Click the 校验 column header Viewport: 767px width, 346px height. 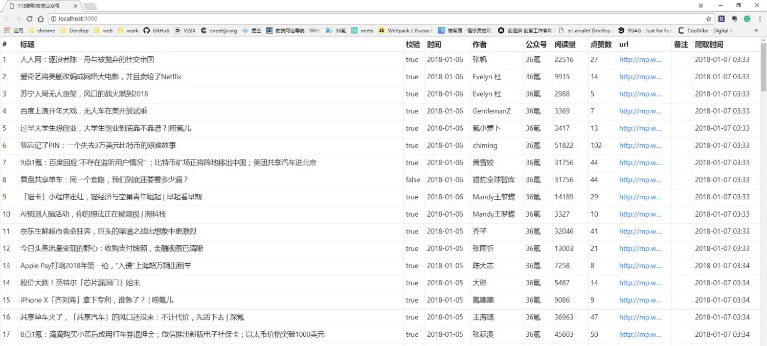coord(413,44)
